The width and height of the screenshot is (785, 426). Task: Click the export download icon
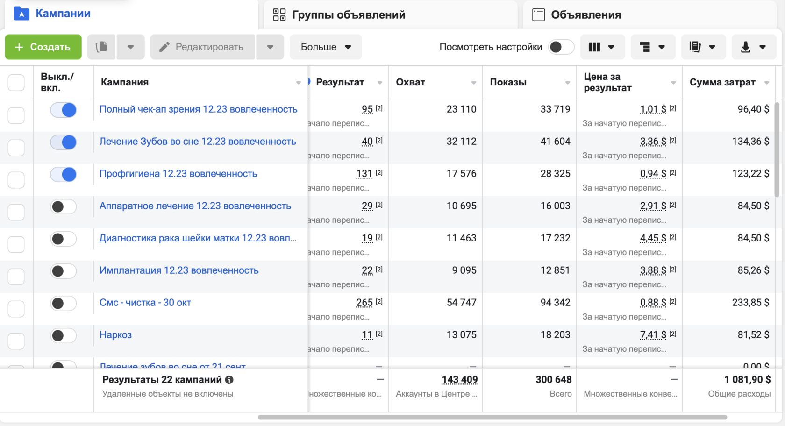[746, 47]
